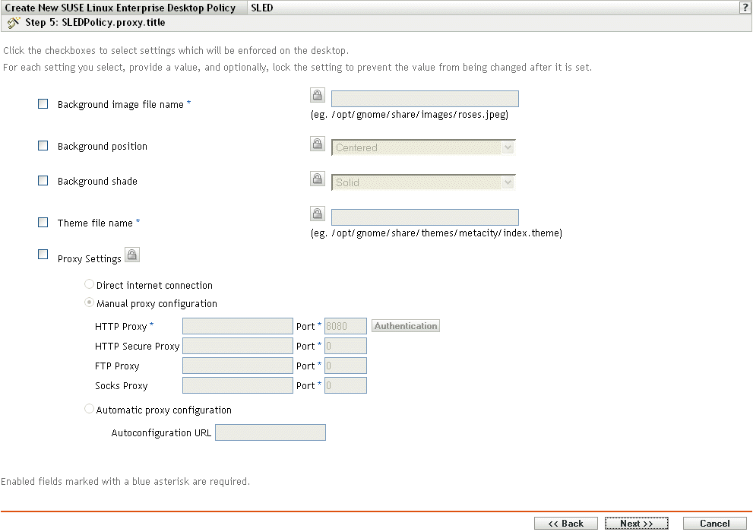Open the Background shade dropdown
The width and height of the screenshot is (753, 532).
(x=508, y=182)
